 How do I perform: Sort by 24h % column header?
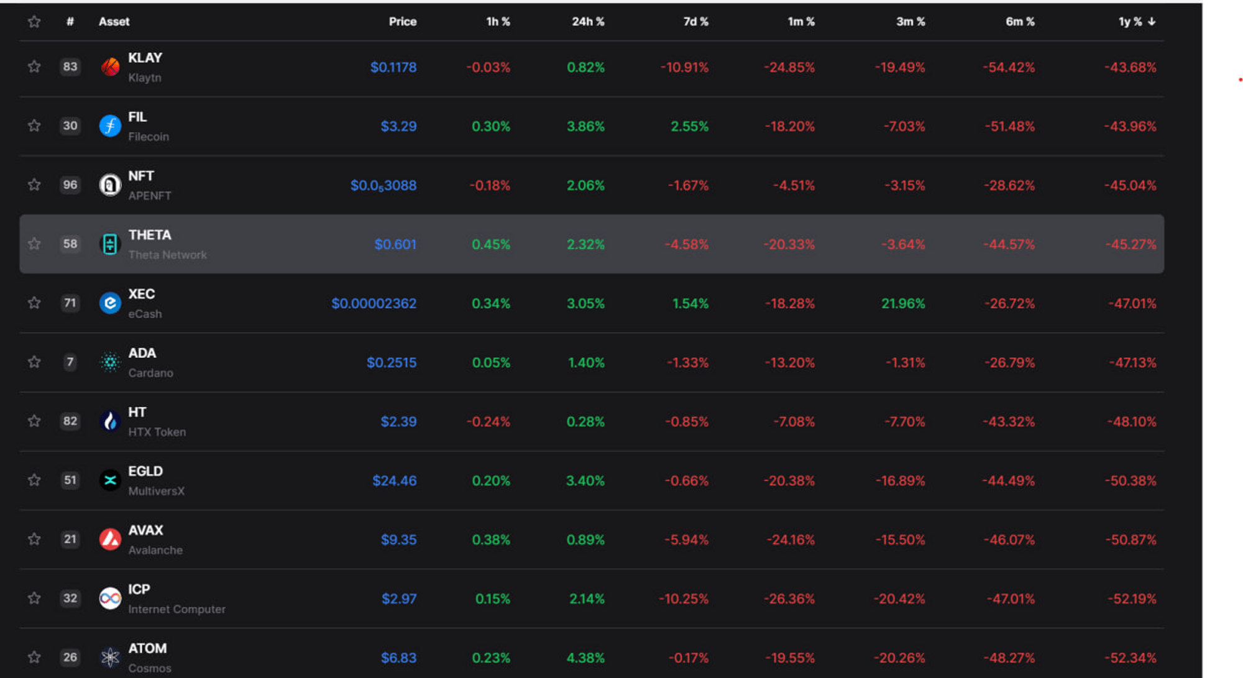(x=588, y=22)
